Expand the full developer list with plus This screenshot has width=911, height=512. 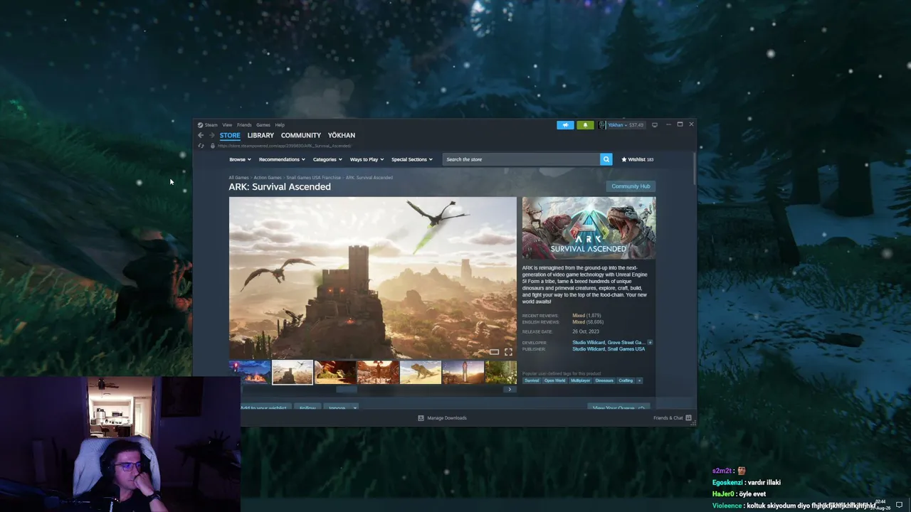click(650, 343)
